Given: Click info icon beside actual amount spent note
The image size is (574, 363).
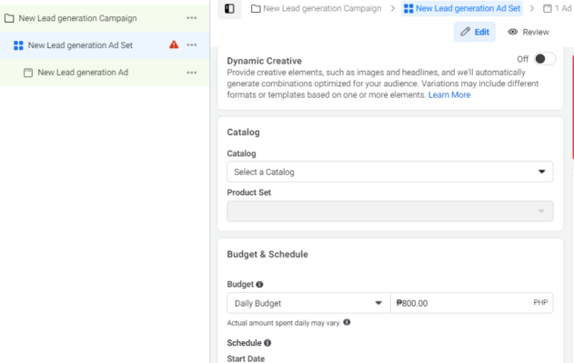Looking at the screenshot, I should click(x=347, y=322).
